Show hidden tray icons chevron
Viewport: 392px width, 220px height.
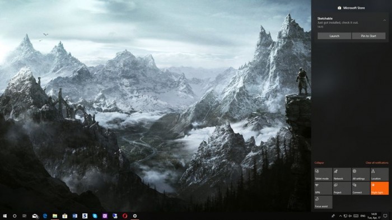click(x=340, y=216)
